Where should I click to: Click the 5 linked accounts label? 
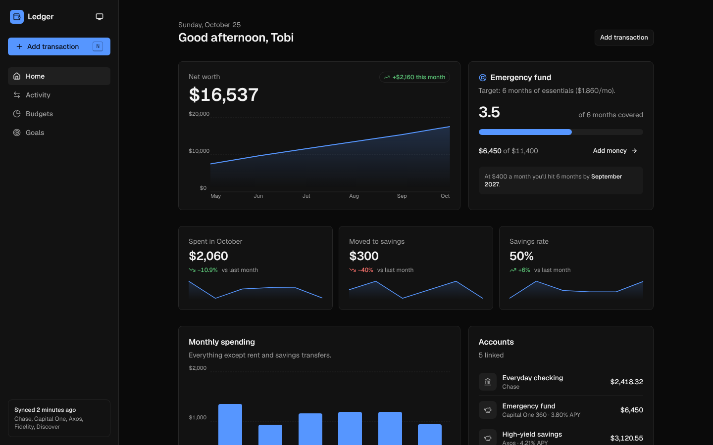point(491,355)
